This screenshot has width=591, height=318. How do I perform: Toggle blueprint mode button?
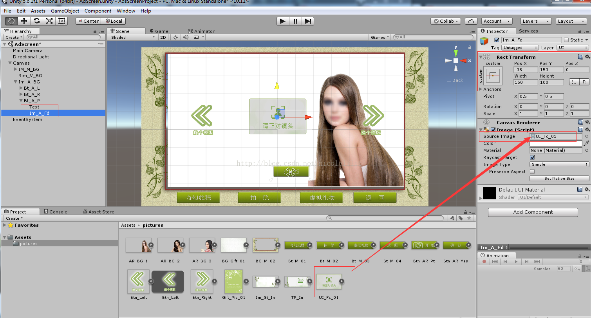[x=573, y=82]
